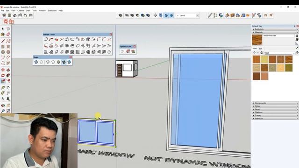Switch to Edit tab in Materials
Screen dimensions: 299x168
(x=261, y=49)
